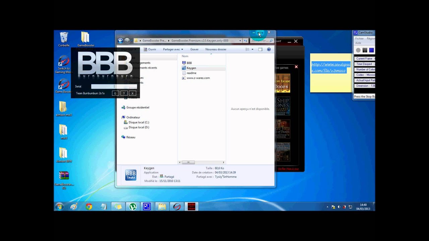Open Disque local (C:) in navigation pane
This screenshot has height=241, width=429.
tap(136, 123)
